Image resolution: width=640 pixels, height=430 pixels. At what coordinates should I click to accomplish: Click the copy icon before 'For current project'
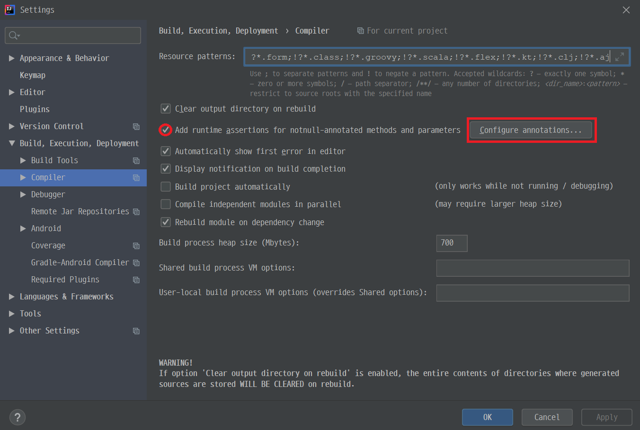coord(361,31)
